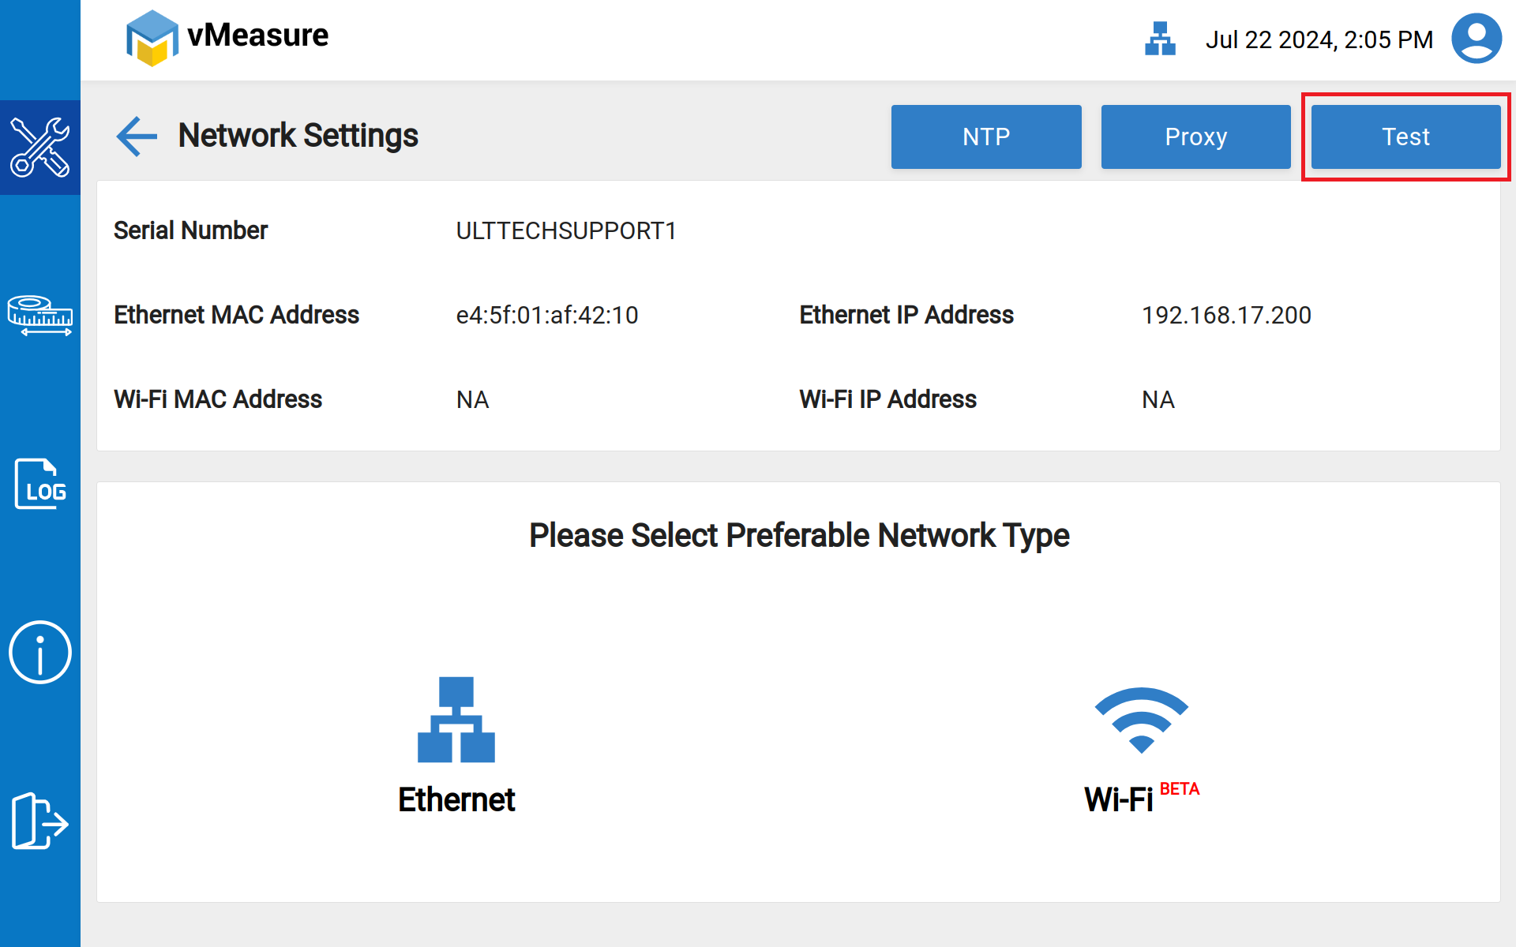Viewport: 1516px width, 947px height.
Task: Click the vMeasure cube logo
Action: tap(152, 38)
